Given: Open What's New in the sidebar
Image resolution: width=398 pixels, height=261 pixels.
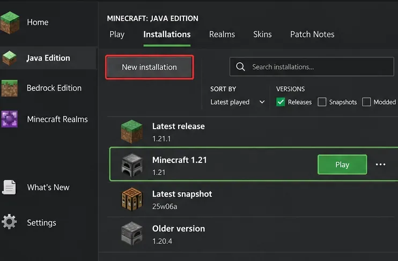Looking at the screenshot, I should pyautogui.click(x=48, y=187).
